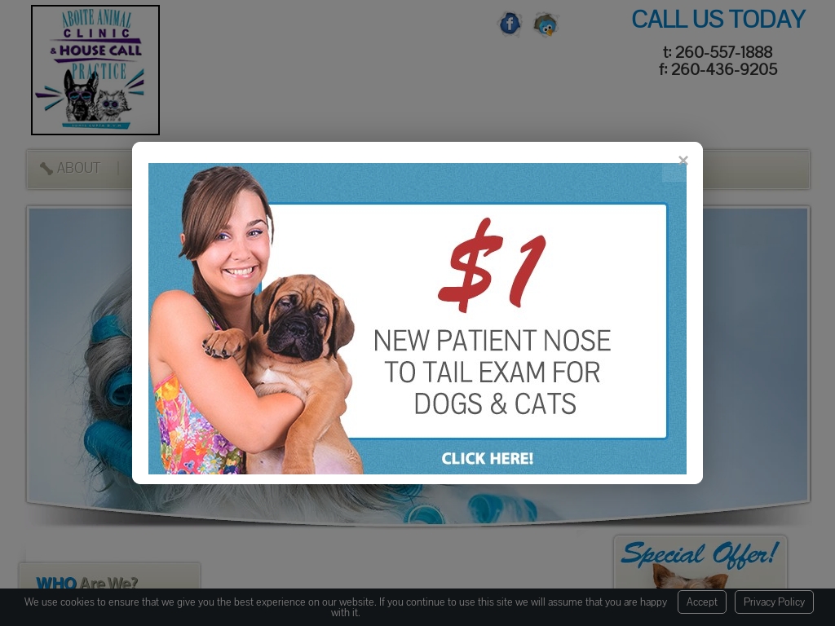Click the navigation bar right of popup
This screenshot has width=835, height=626.
(756, 170)
